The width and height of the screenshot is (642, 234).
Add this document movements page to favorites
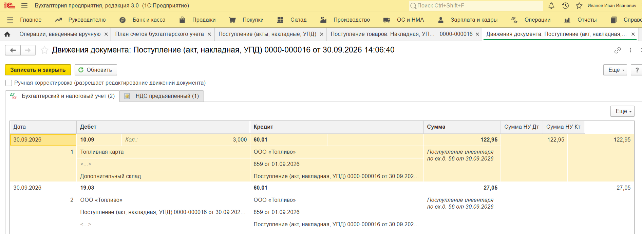[x=44, y=50]
